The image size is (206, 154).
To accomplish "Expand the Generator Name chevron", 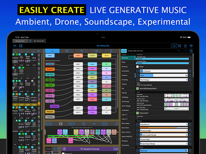I will [x=190, y=62].
